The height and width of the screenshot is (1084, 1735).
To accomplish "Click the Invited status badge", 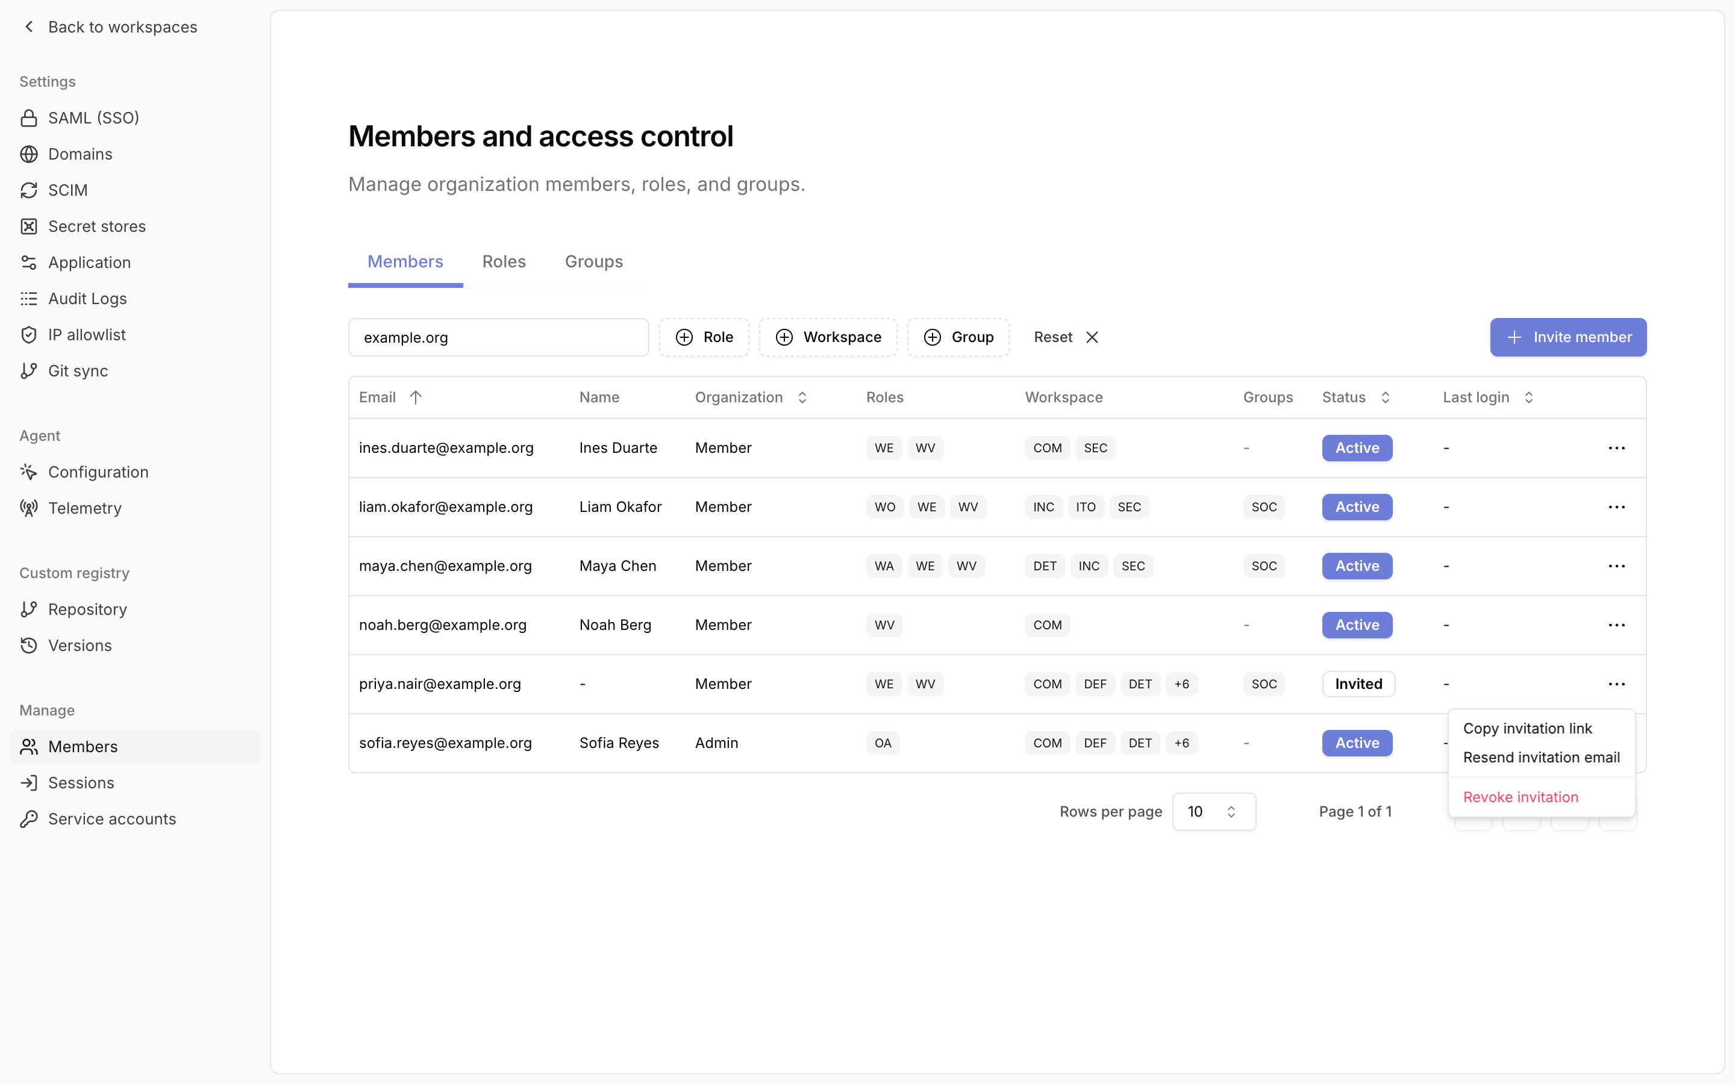I will point(1358,684).
